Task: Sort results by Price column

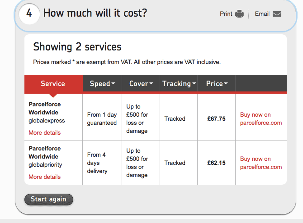Action: [217, 83]
